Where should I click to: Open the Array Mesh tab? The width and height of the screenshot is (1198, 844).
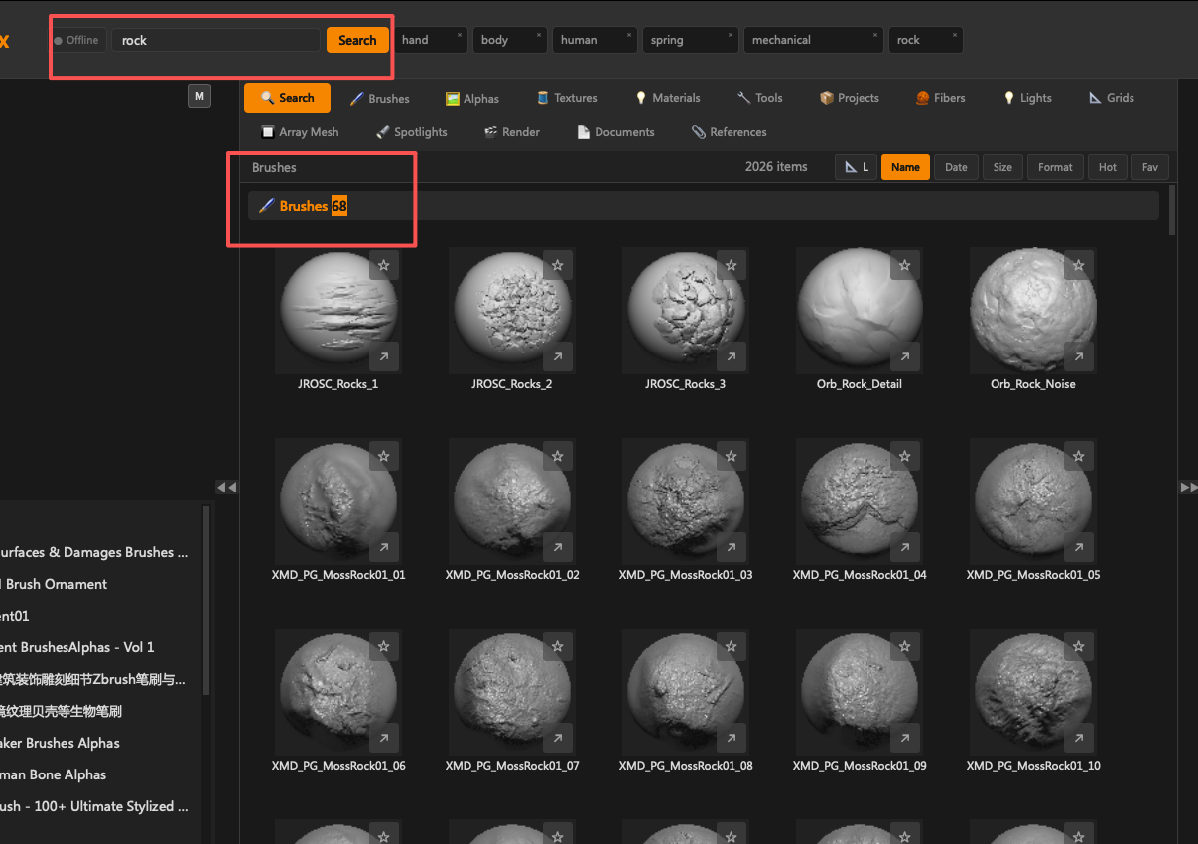(299, 132)
